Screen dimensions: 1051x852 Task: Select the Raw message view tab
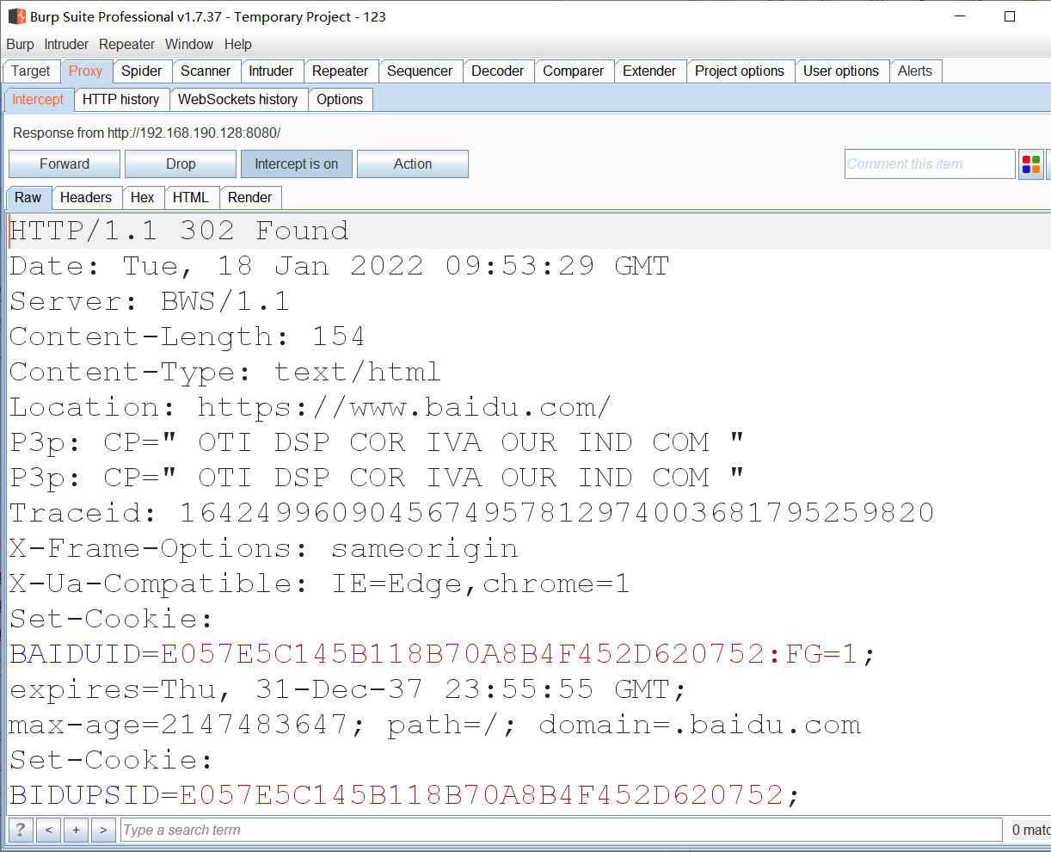[28, 198]
